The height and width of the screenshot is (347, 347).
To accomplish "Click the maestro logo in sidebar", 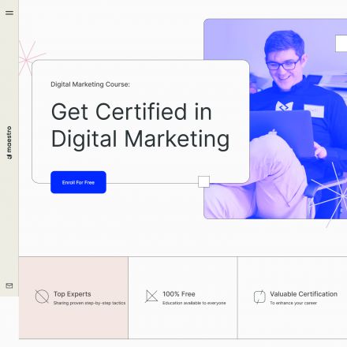I will 9,143.
